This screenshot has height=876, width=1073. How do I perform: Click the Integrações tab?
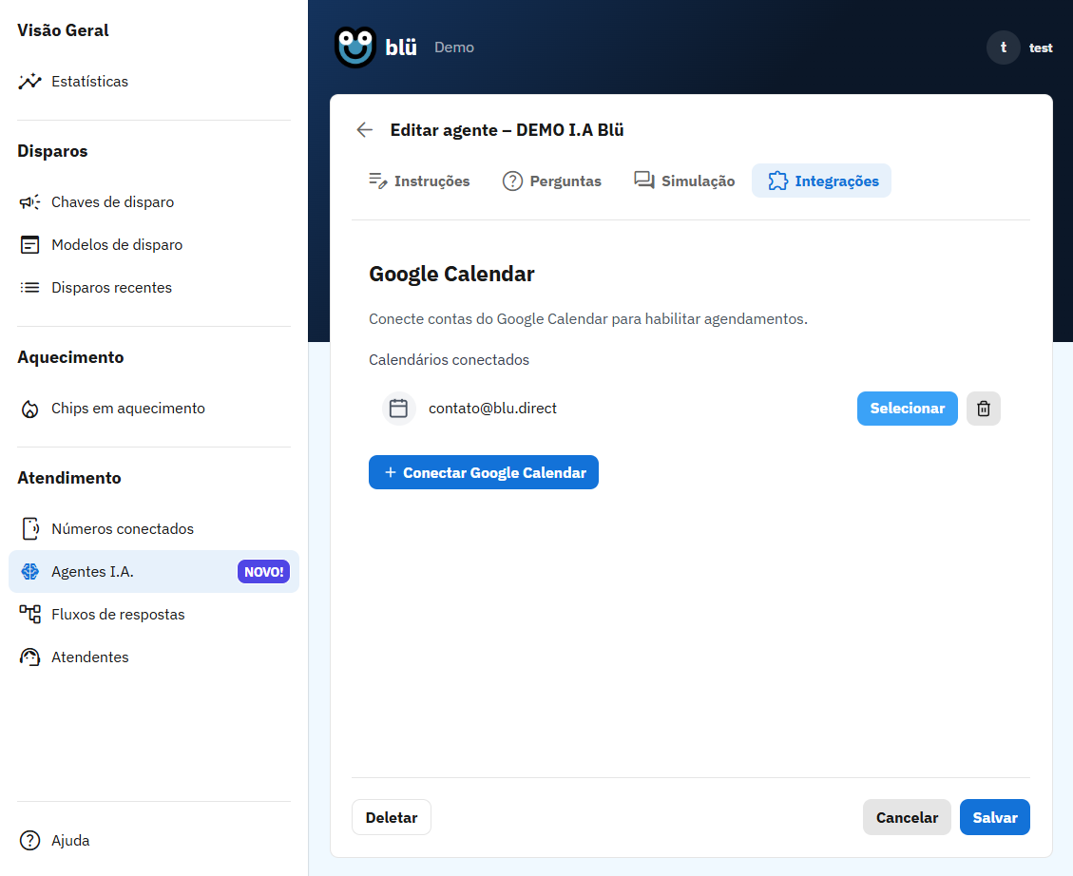[822, 181]
